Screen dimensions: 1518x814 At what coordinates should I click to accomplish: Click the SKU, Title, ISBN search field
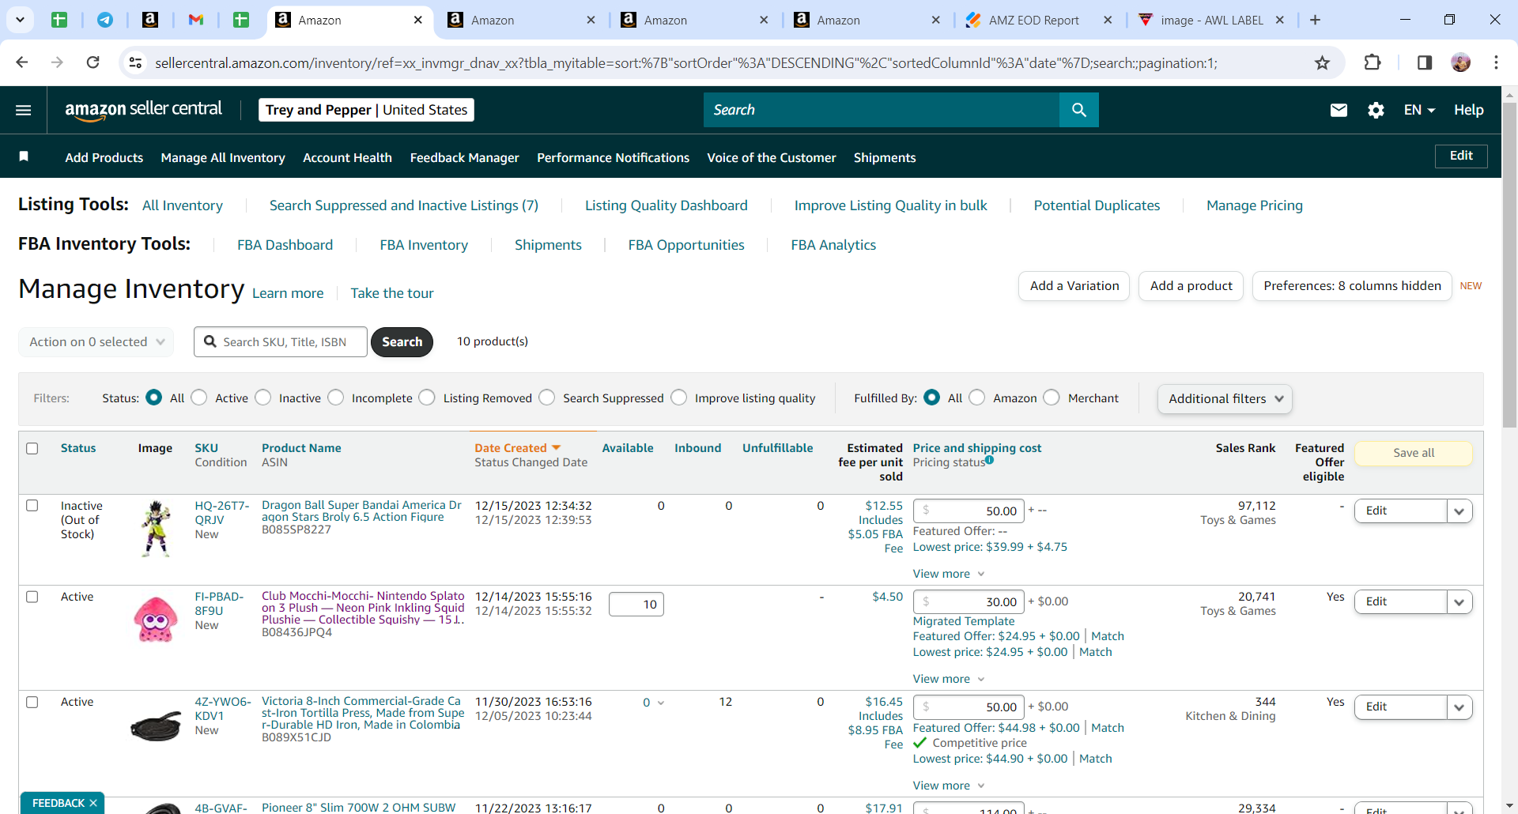281,341
